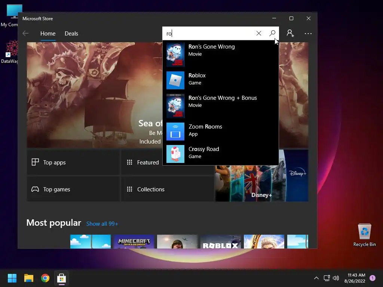The width and height of the screenshot is (383, 287).
Task: Click the Top games controller icon
Action: tap(35, 189)
